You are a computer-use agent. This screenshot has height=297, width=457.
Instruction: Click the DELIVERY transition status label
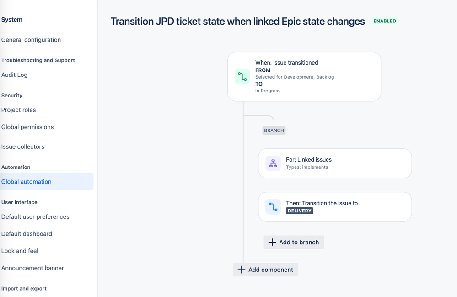[299, 211]
